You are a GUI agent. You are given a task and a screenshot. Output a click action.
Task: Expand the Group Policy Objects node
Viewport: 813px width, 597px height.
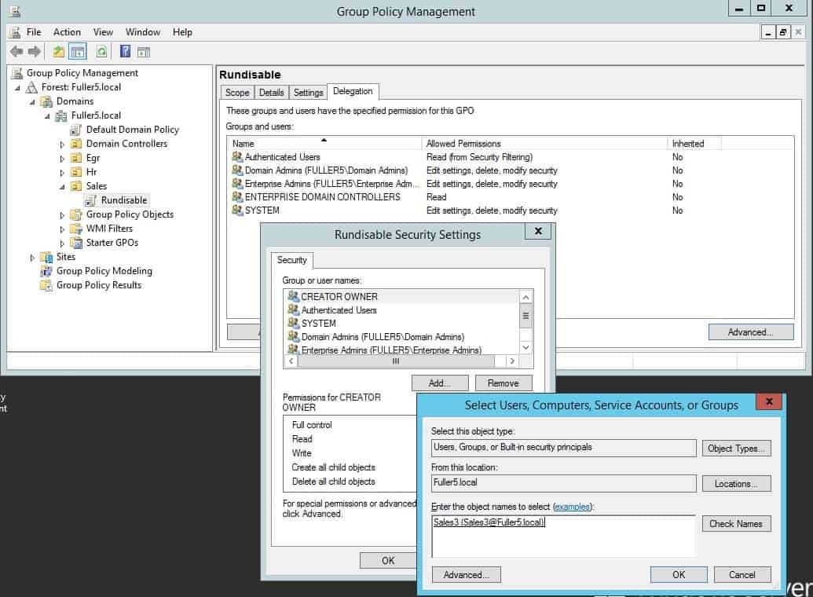[x=62, y=214]
